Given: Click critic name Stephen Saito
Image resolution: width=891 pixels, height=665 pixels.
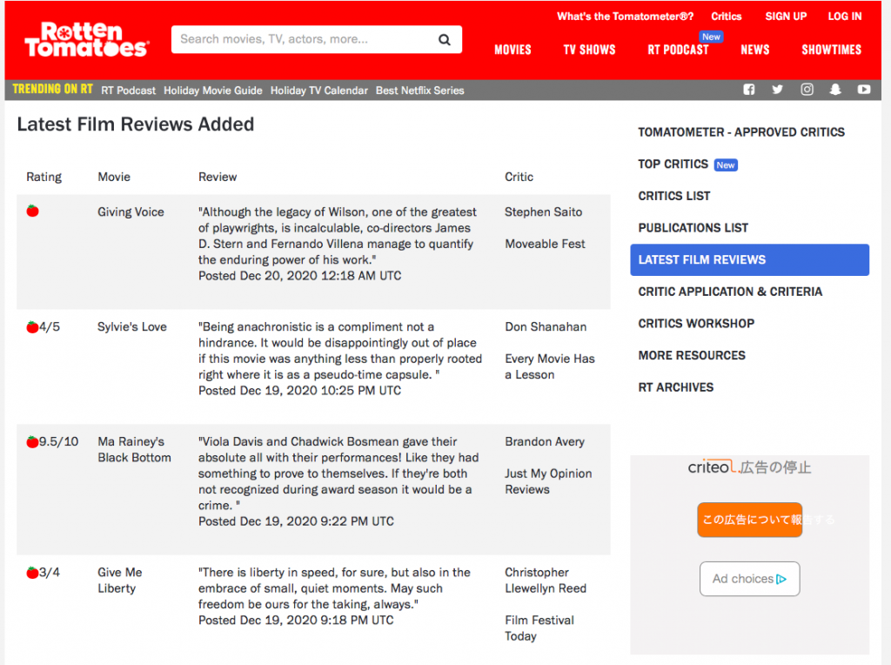Looking at the screenshot, I should [x=543, y=212].
